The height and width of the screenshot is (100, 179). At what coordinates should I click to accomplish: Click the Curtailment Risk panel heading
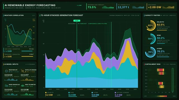coord(153,64)
